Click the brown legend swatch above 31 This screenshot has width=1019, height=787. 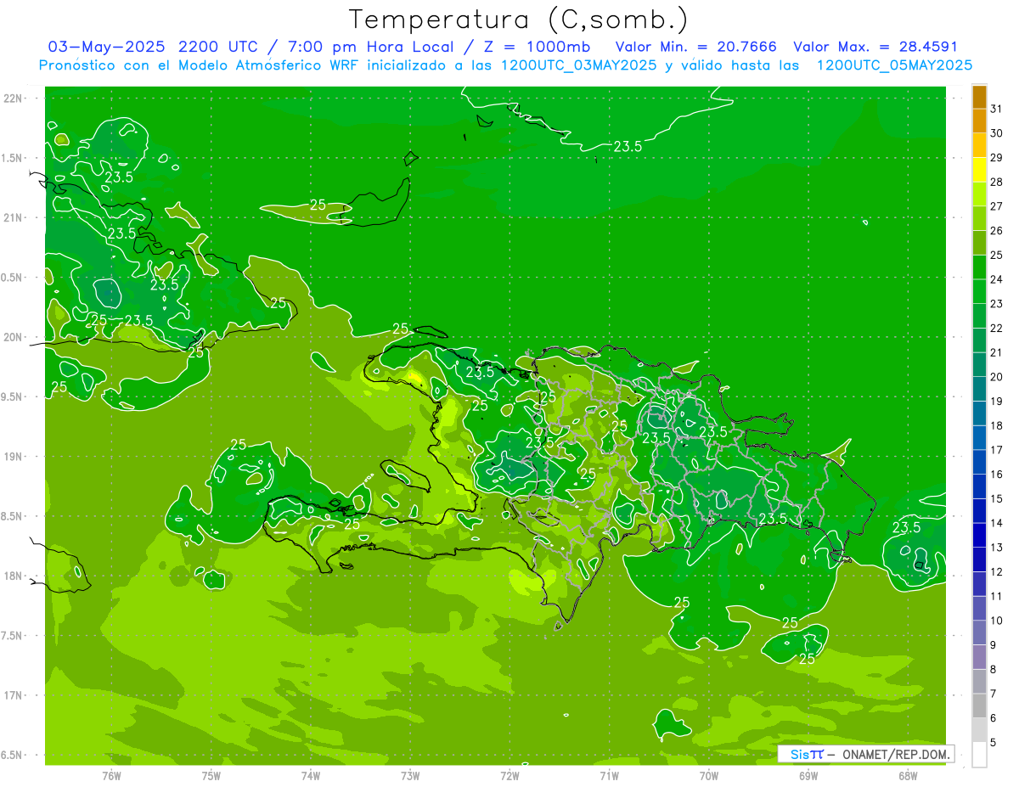979,97
